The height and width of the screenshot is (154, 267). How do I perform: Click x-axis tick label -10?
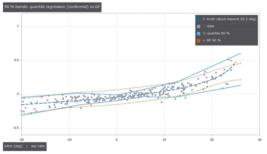click(69, 140)
